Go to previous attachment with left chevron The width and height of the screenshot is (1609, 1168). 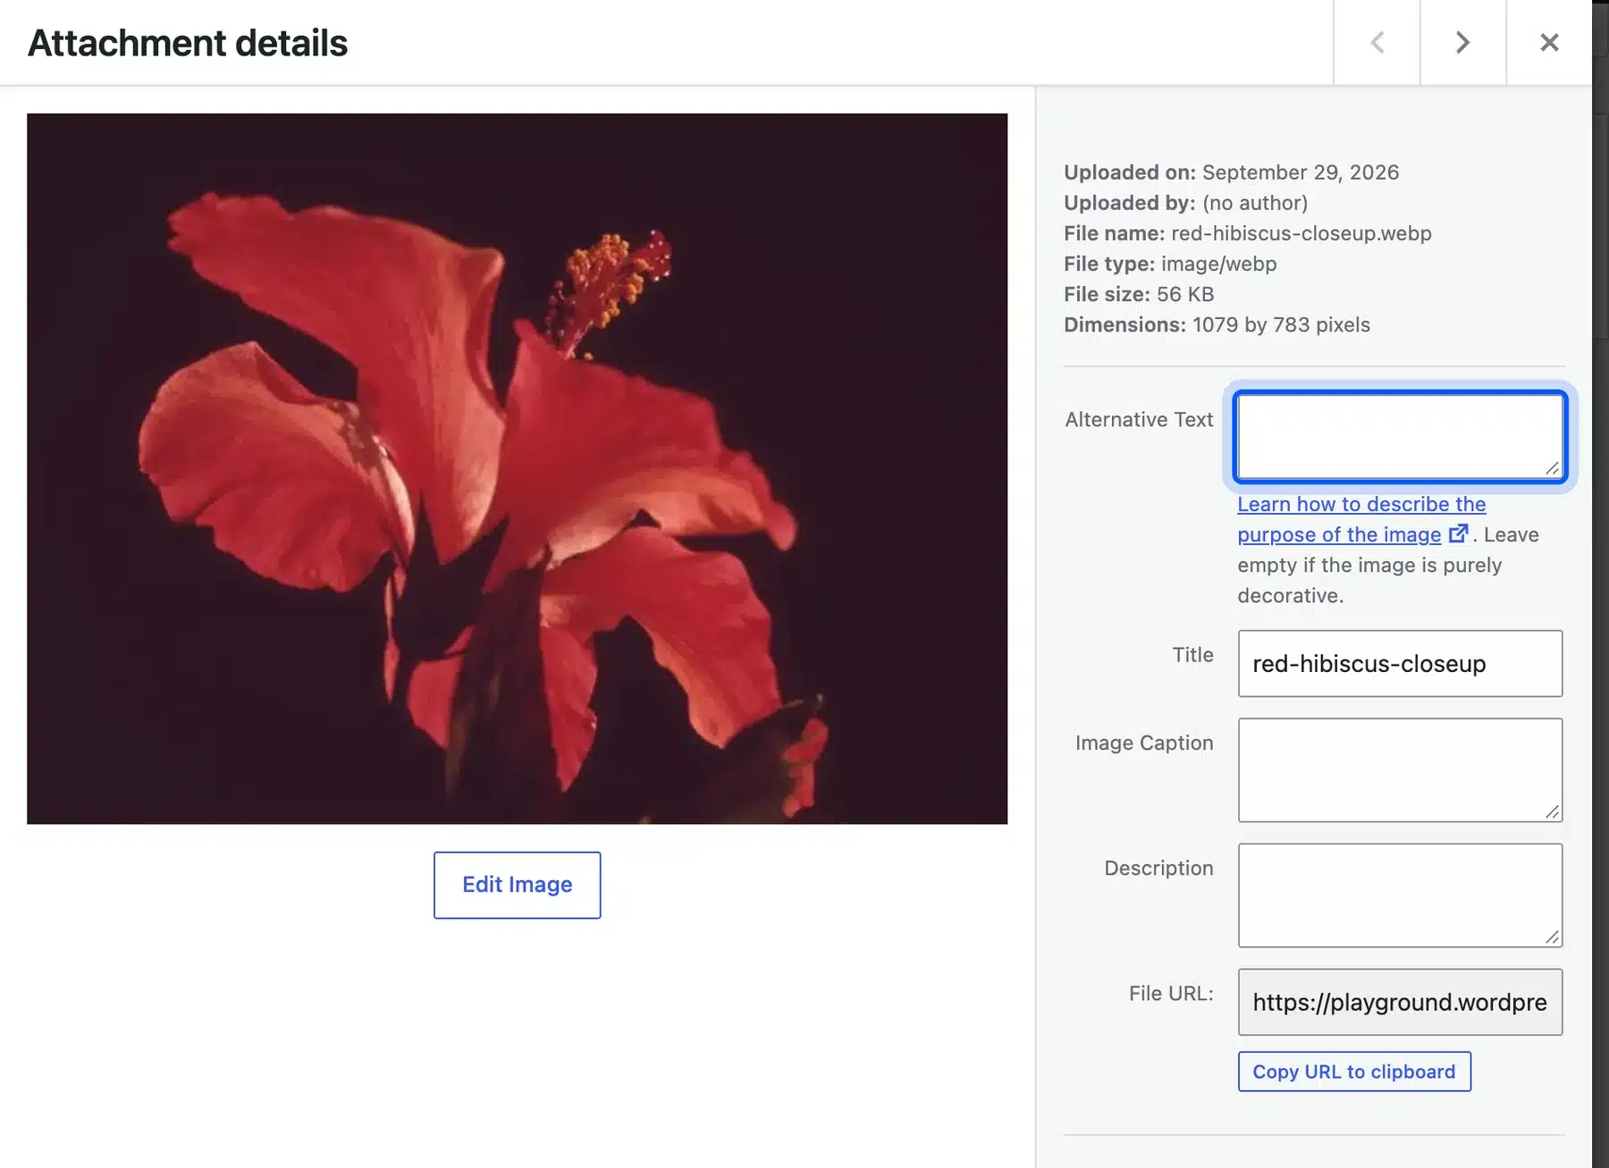1377,42
